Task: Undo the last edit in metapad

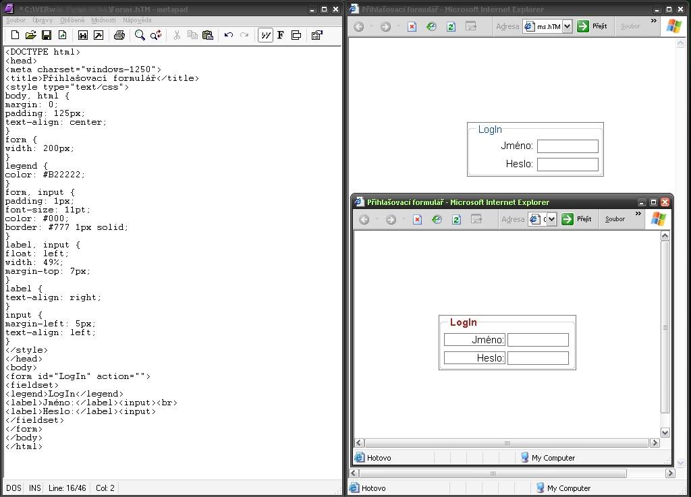Action: coord(228,35)
